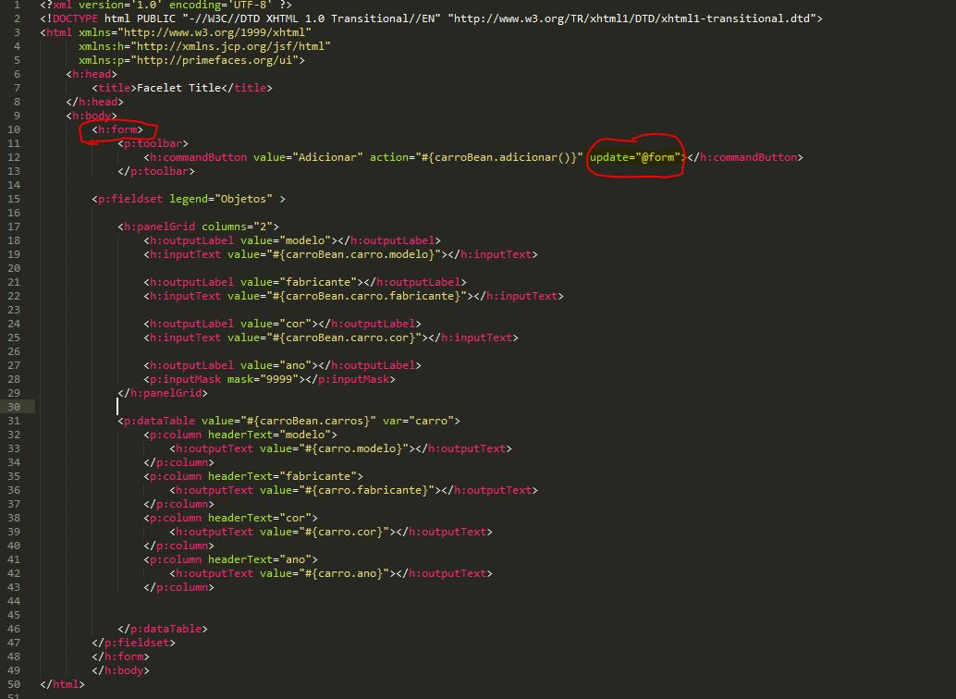Click the value="Adicionar" attribute
Screen dimensions: 956x699
[x=308, y=157]
